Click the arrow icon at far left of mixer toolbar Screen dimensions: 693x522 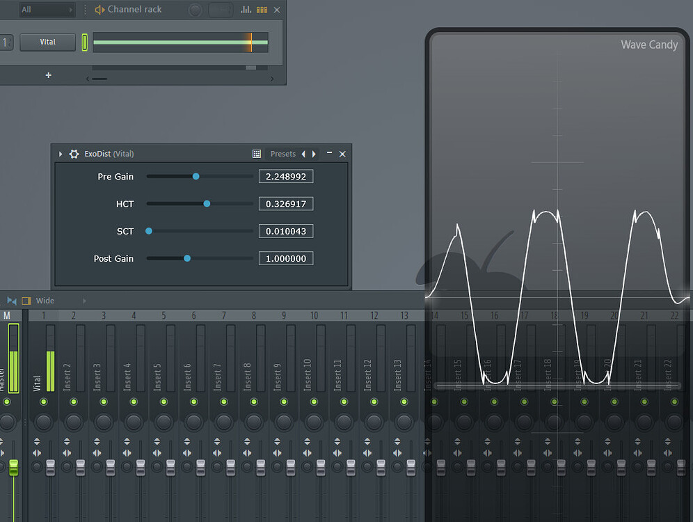(12, 301)
